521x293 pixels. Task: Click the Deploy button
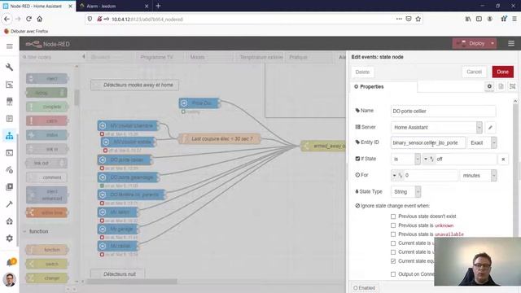(471, 43)
